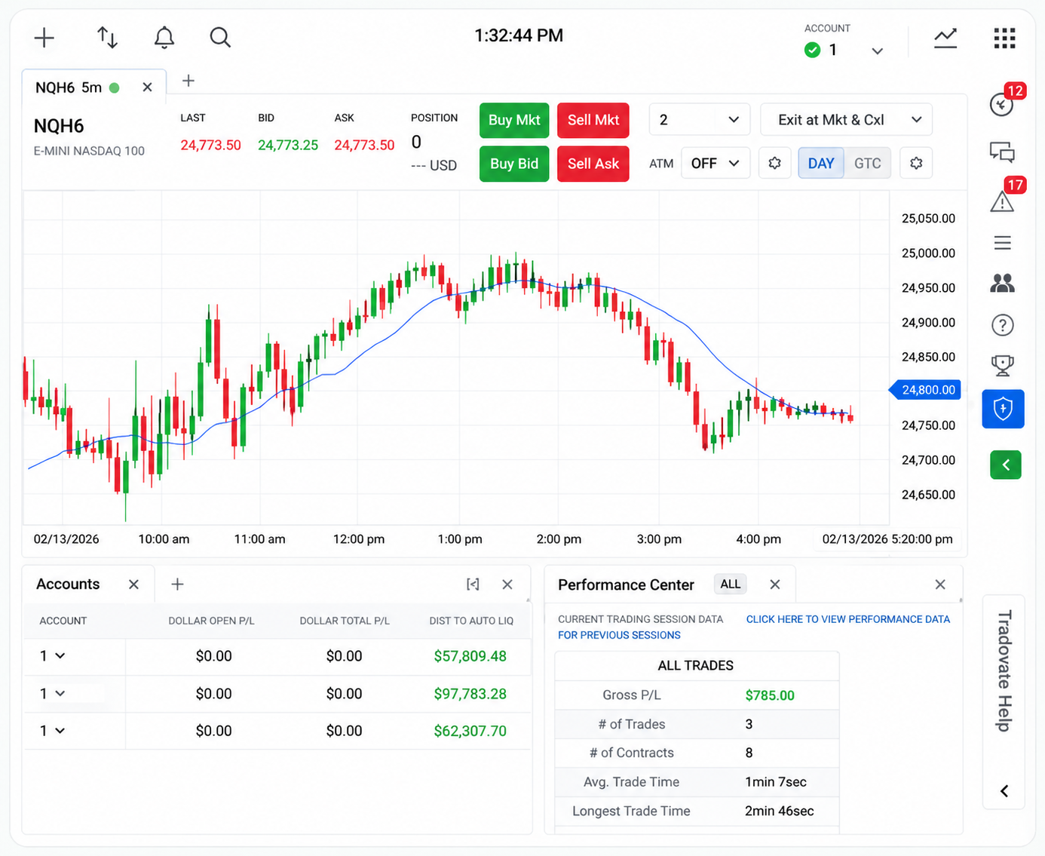This screenshot has width=1045, height=856.
Task: Click the green collapse arrow button
Action: pos(1006,465)
